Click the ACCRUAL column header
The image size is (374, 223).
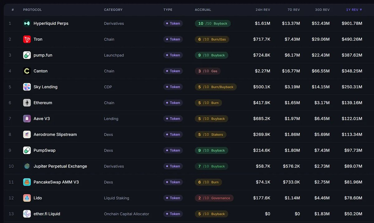coord(203,10)
